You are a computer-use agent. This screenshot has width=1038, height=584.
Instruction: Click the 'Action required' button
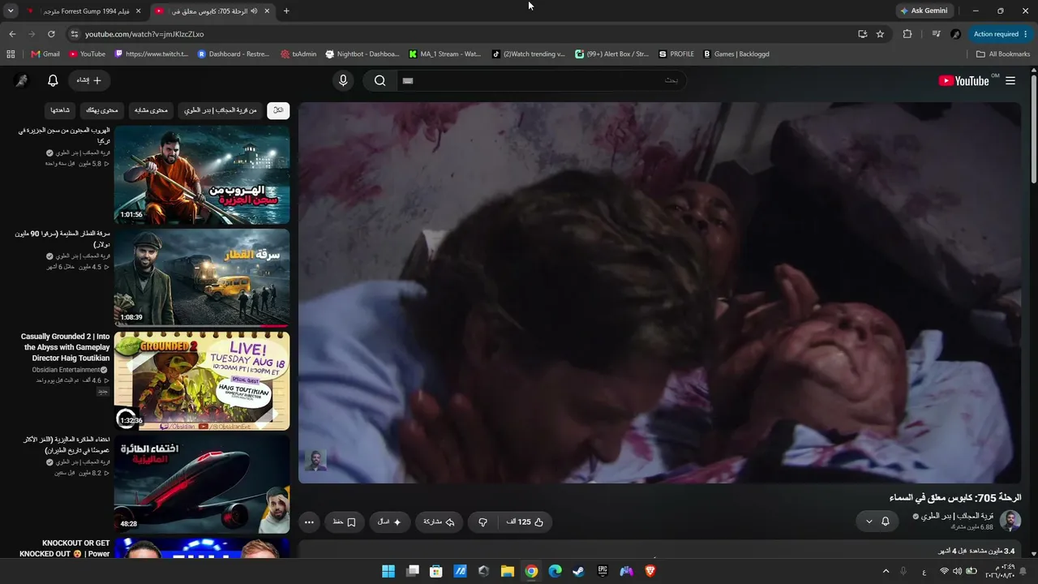click(1001, 34)
